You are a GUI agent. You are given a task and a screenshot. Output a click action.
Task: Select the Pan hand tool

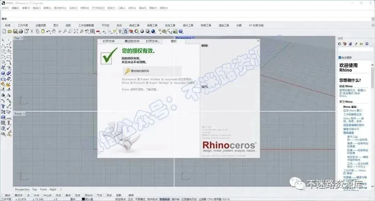54,31
